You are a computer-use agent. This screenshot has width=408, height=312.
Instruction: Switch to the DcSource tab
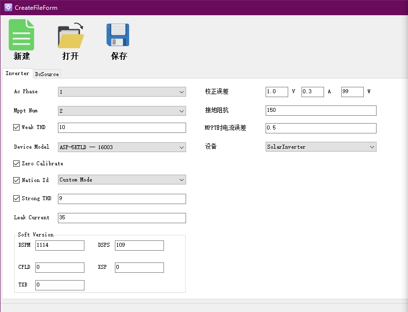click(x=47, y=74)
